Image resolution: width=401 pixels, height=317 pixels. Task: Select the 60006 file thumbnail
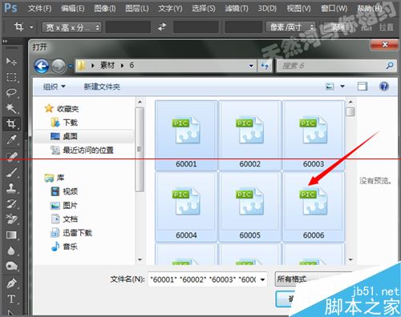tap(314, 207)
